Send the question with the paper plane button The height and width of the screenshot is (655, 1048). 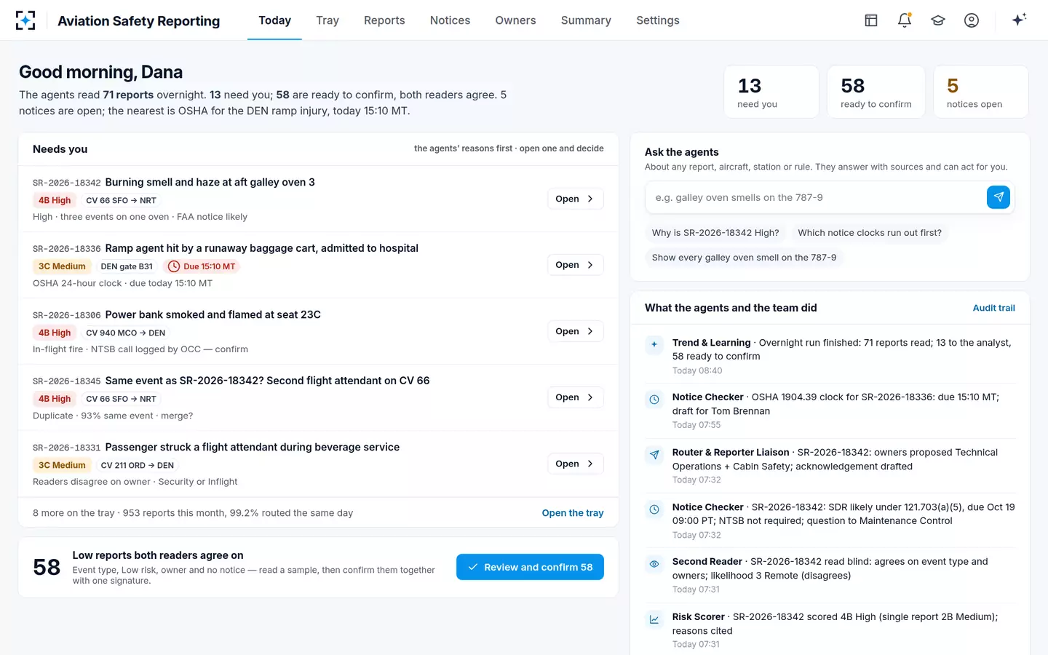tap(999, 197)
